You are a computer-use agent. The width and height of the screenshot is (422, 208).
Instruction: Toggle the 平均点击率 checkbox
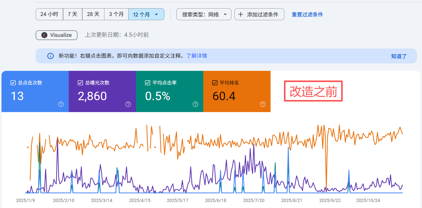(x=148, y=83)
